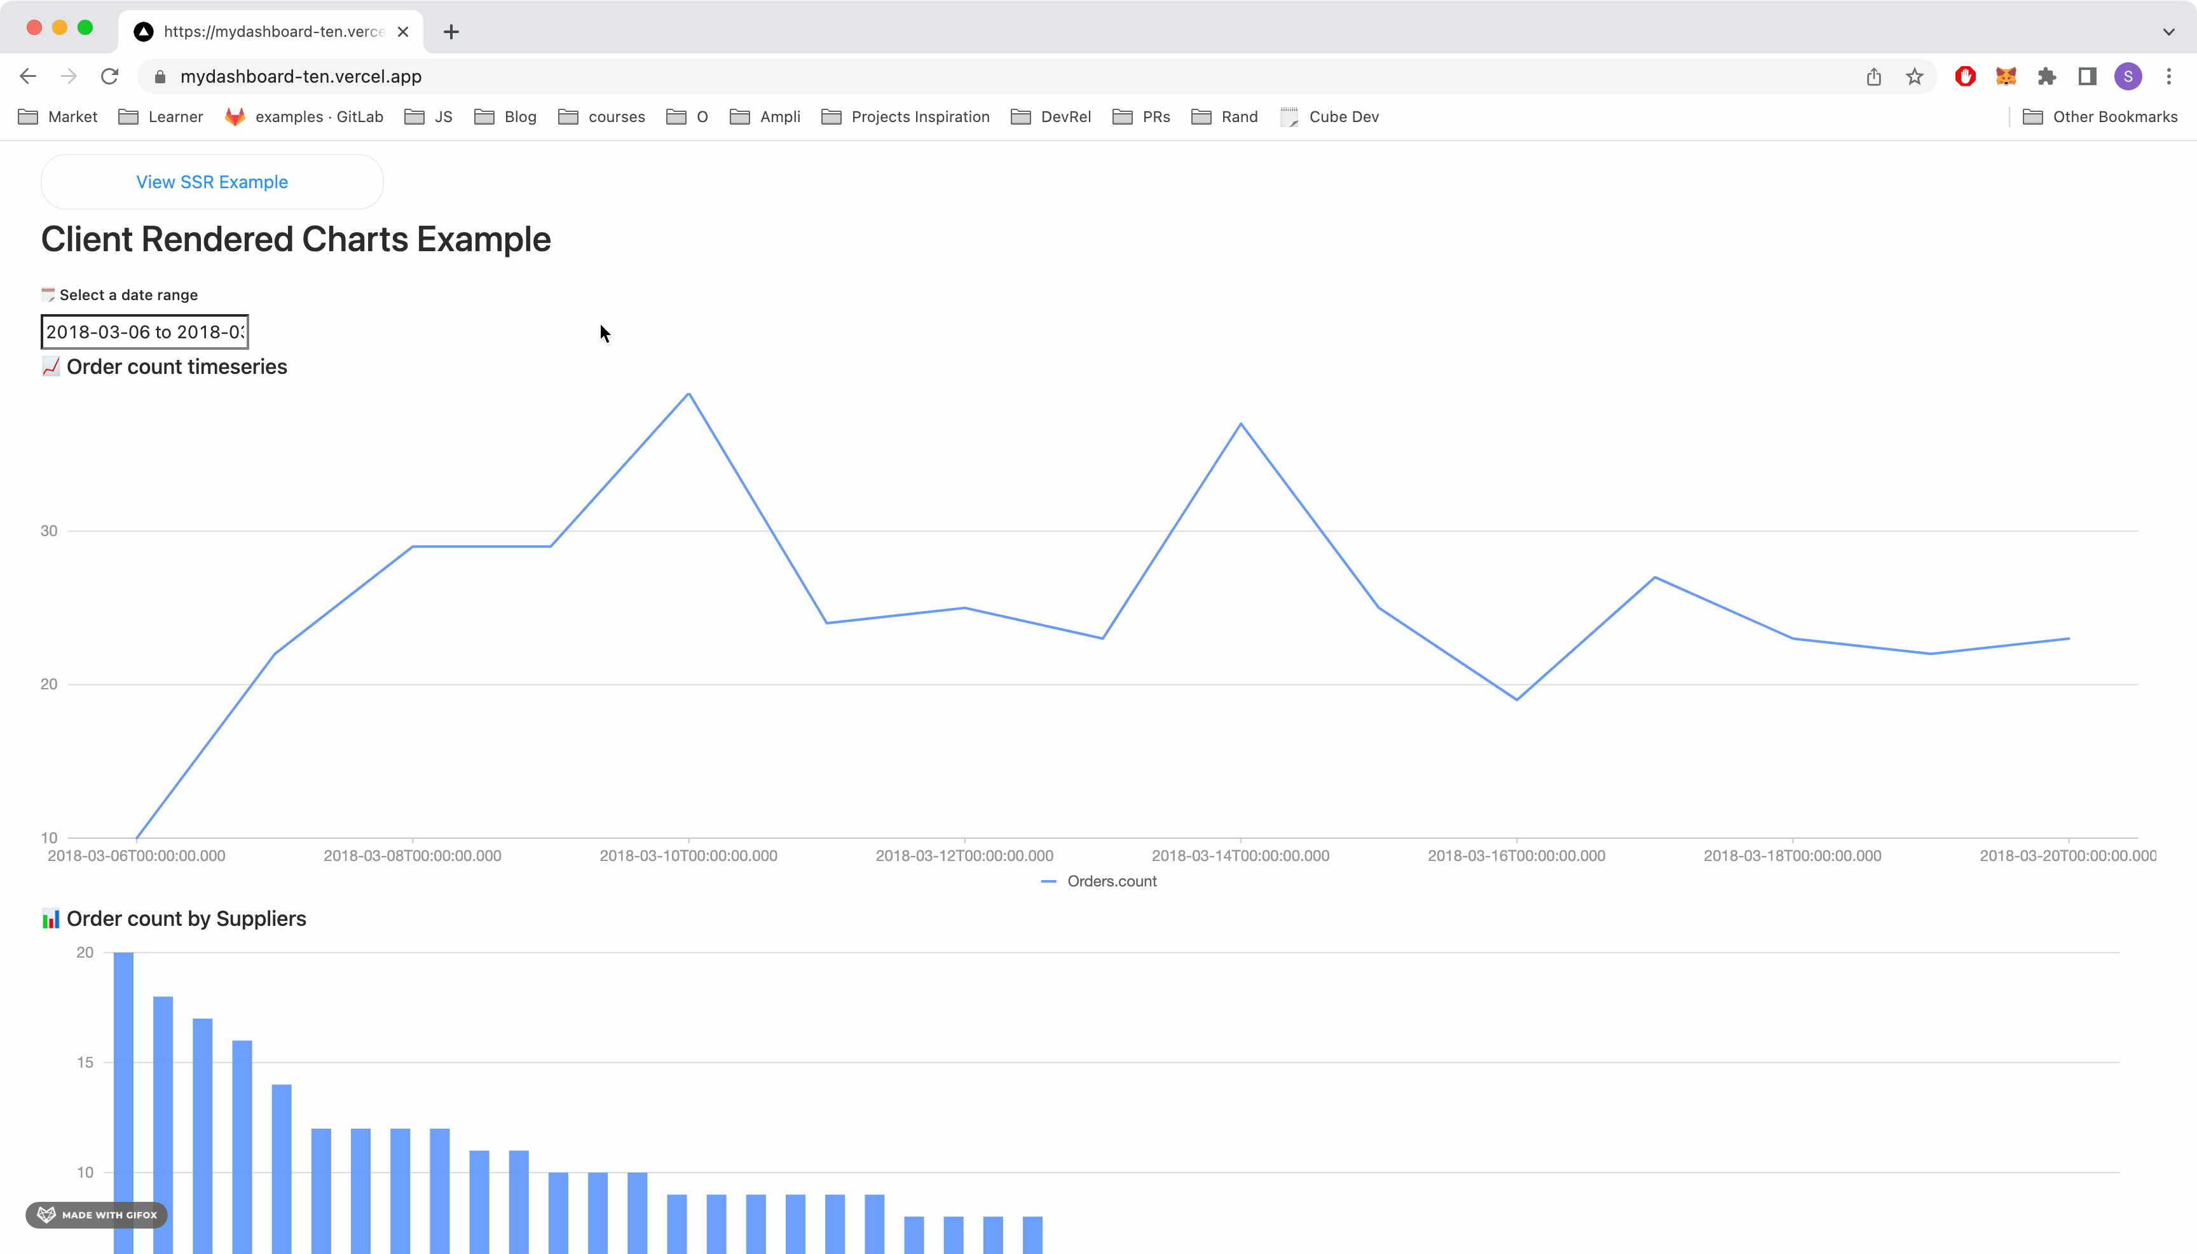The image size is (2197, 1254).
Task: Click the View SSR Example button
Action: tap(212, 182)
